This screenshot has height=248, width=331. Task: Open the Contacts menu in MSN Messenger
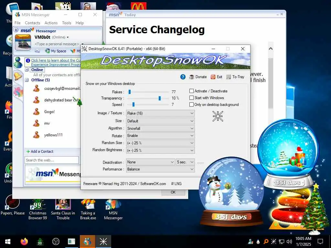click(32, 23)
